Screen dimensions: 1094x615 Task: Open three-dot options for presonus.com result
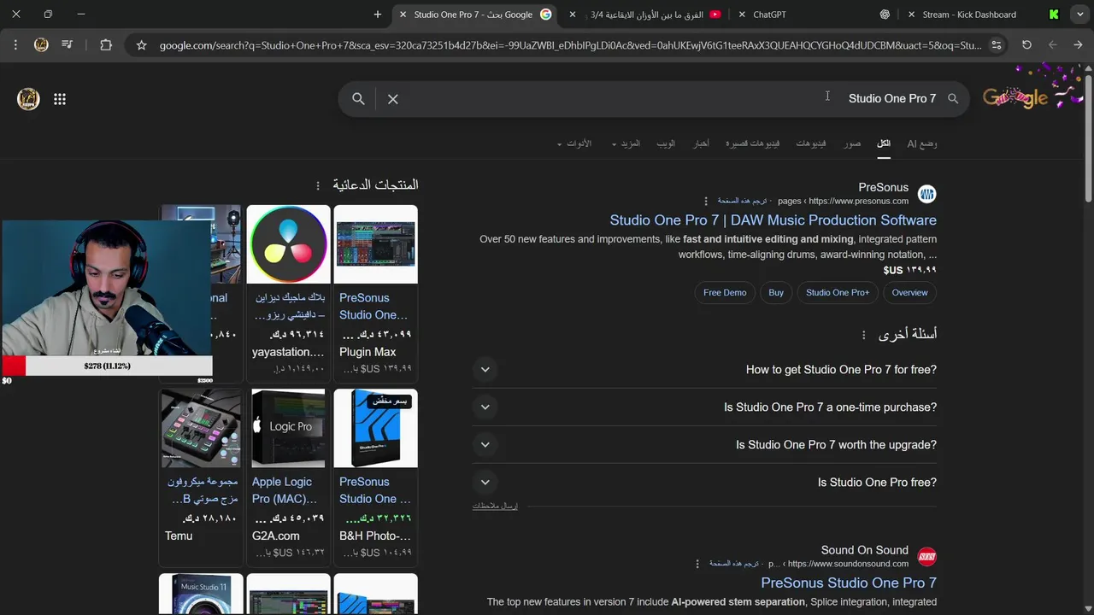tap(705, 202)
